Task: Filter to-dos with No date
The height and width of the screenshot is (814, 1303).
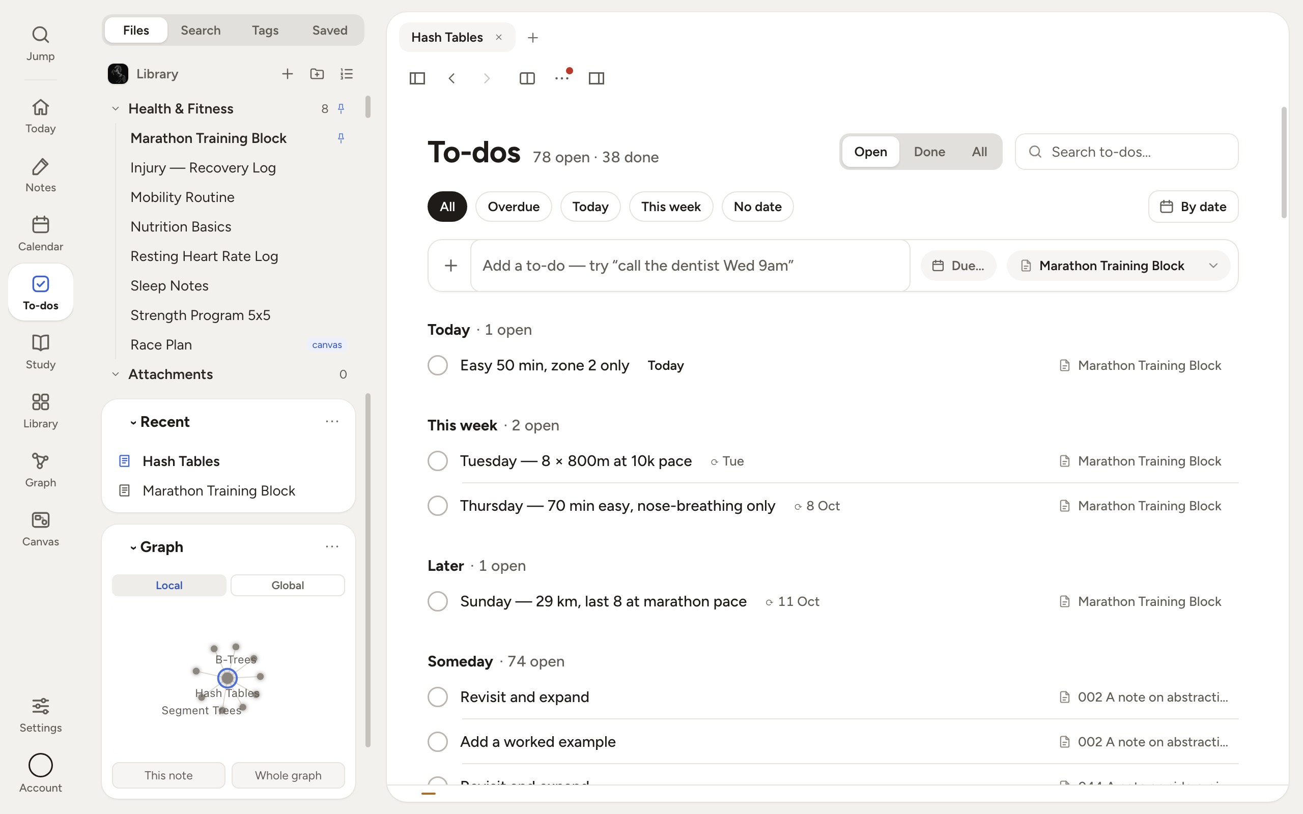Action: pos(757,207)
